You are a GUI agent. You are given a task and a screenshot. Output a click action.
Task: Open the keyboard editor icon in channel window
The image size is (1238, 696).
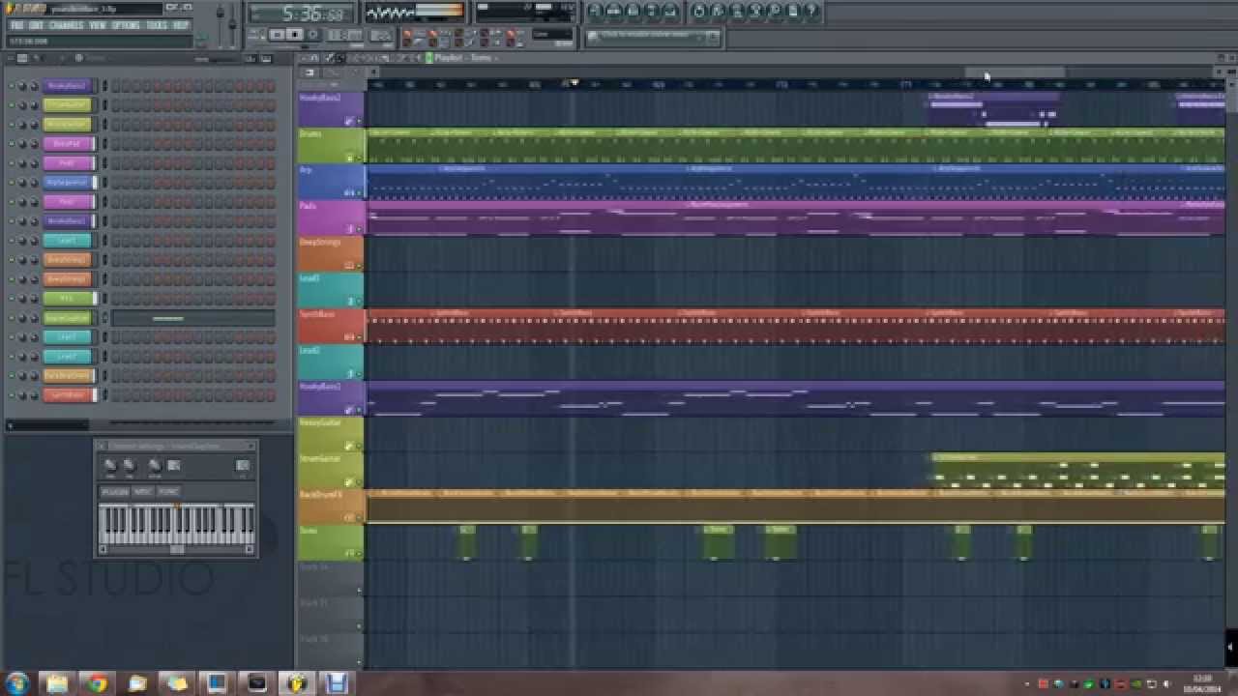point(266,58)
